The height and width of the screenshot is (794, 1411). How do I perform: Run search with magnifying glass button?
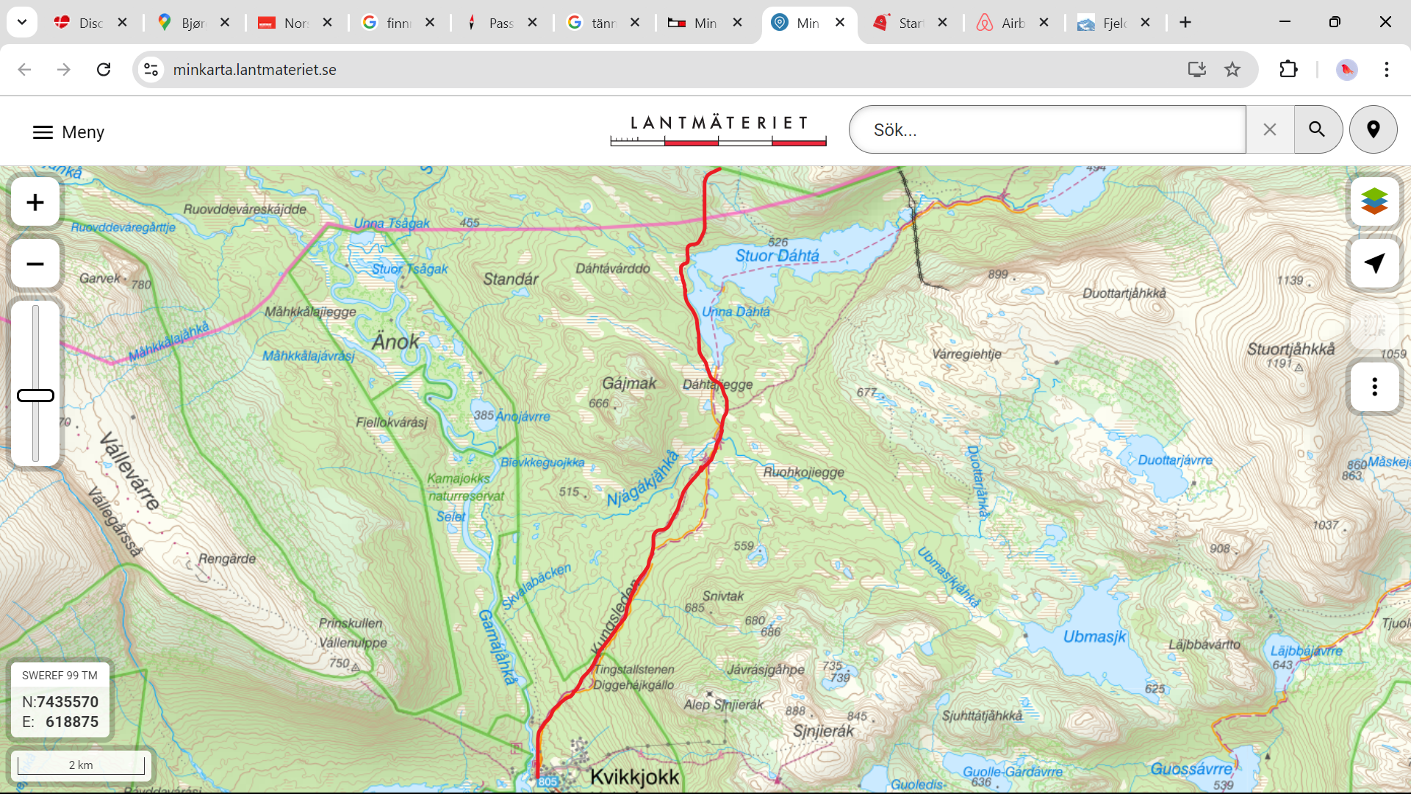tap(1317, 130)
